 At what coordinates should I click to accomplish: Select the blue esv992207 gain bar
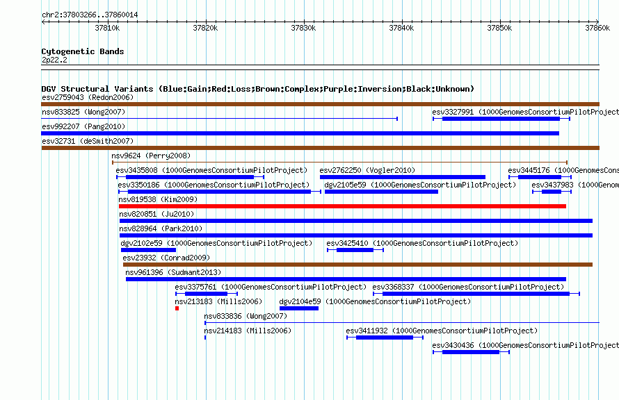(300, 133)
